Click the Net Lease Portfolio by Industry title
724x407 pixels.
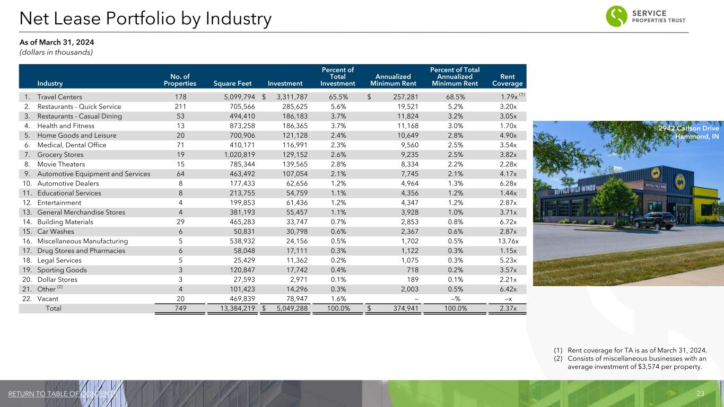tap(145, 19)
